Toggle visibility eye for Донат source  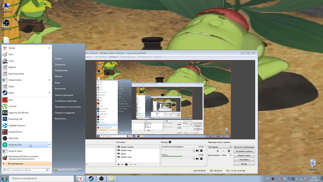[x=119, y=154]
